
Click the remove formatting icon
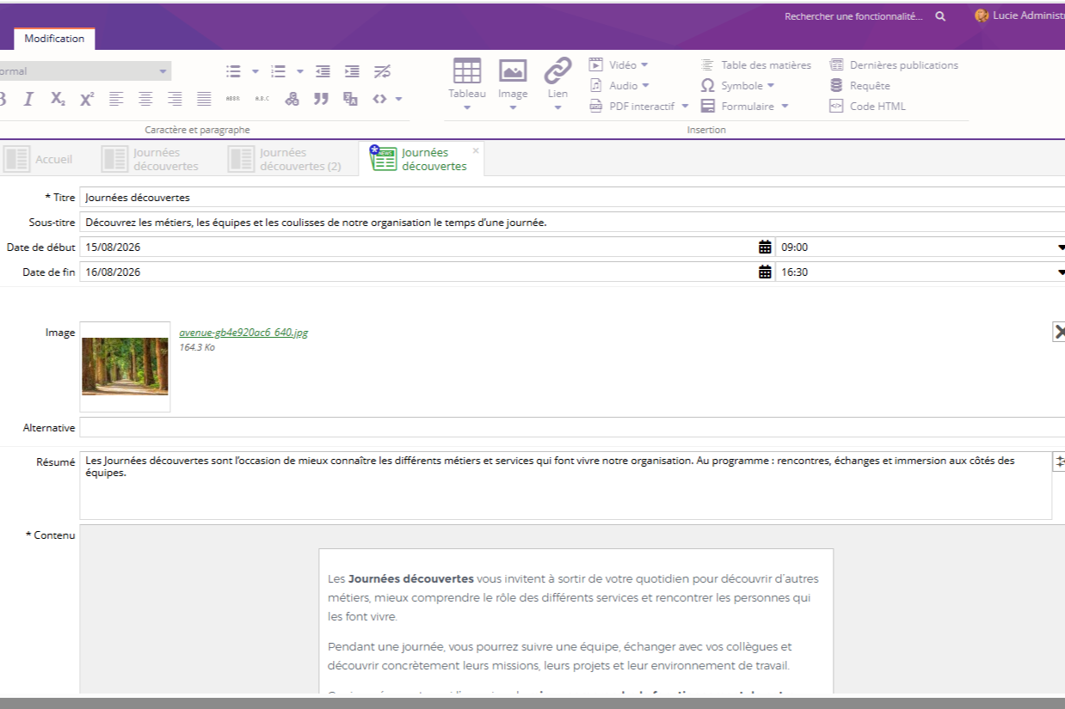[382, 71]
